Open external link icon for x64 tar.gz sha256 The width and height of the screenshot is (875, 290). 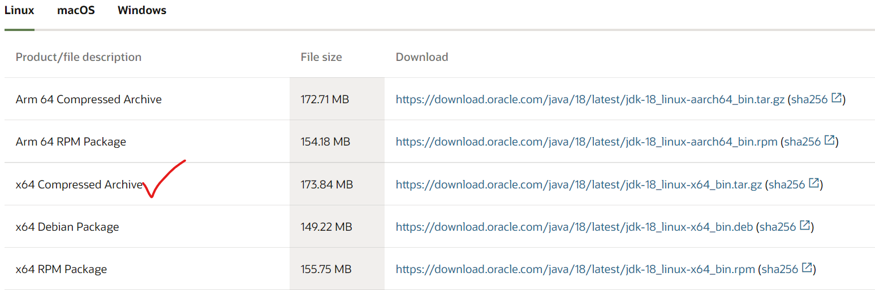(x=814, y=183)
